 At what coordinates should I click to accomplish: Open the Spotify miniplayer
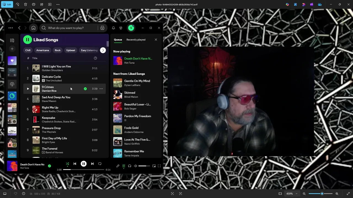[x=154, y=166]
